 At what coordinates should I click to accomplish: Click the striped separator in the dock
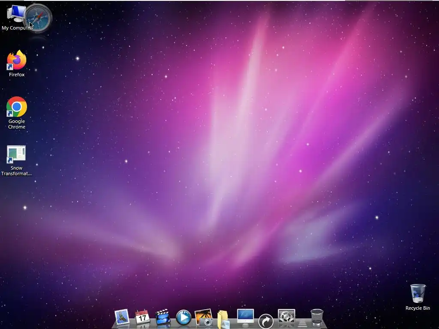pyautogui.click(x=302, y=323)
